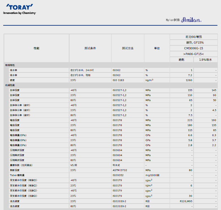This screenshot has width=221, height=210.
Task: Click the >PA66-GF15< header cell
Action: [194, 54]
